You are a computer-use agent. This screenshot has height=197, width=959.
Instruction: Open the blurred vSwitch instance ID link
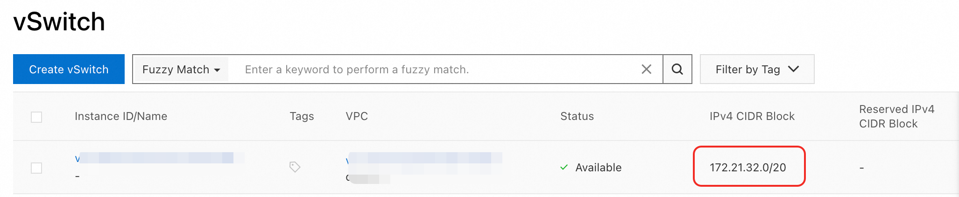(x=159, y=158)
